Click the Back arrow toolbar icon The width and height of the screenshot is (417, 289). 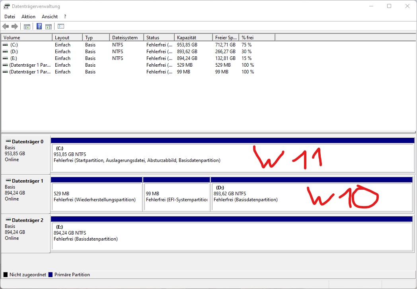click(x=6, y=26)
